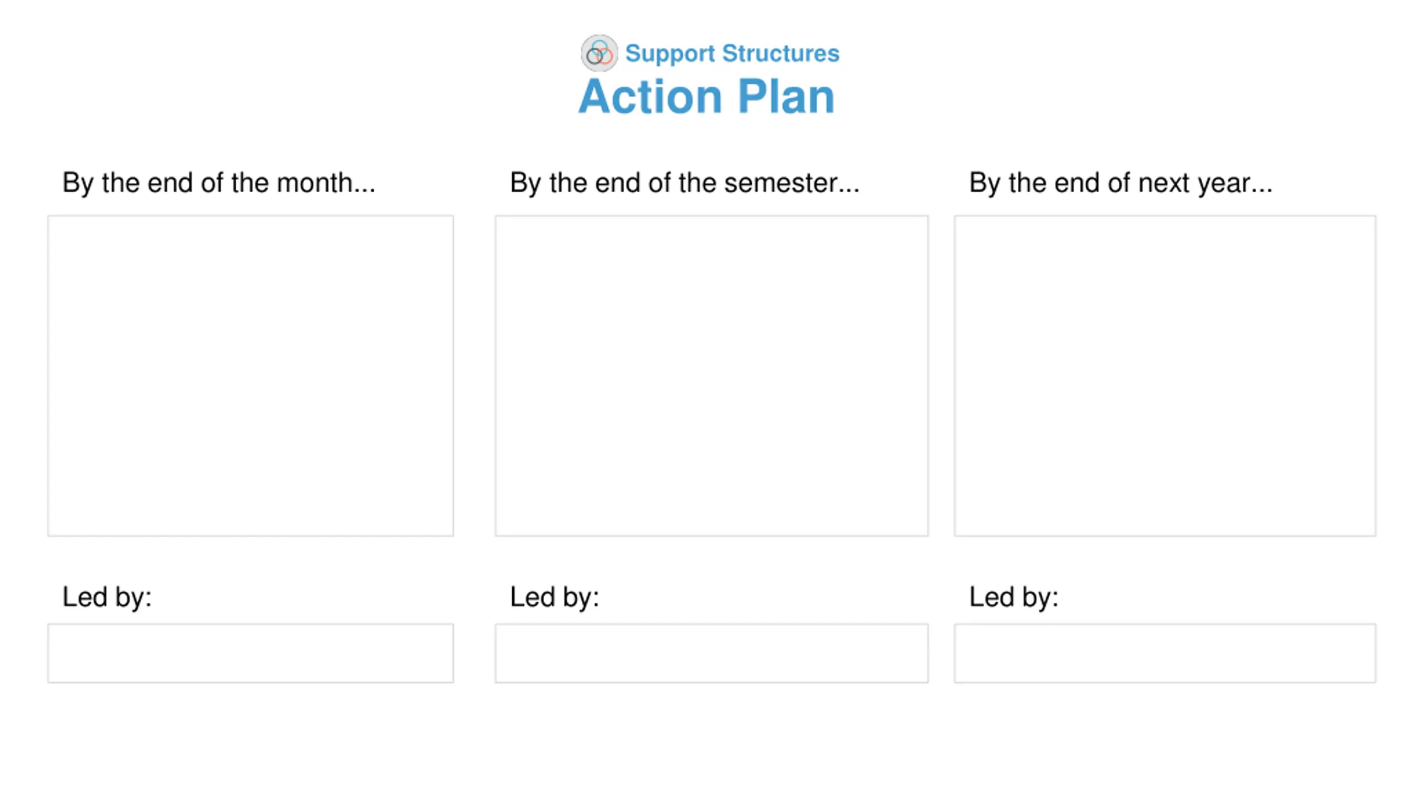Select the Led by field under semester column

click(711, 653)
